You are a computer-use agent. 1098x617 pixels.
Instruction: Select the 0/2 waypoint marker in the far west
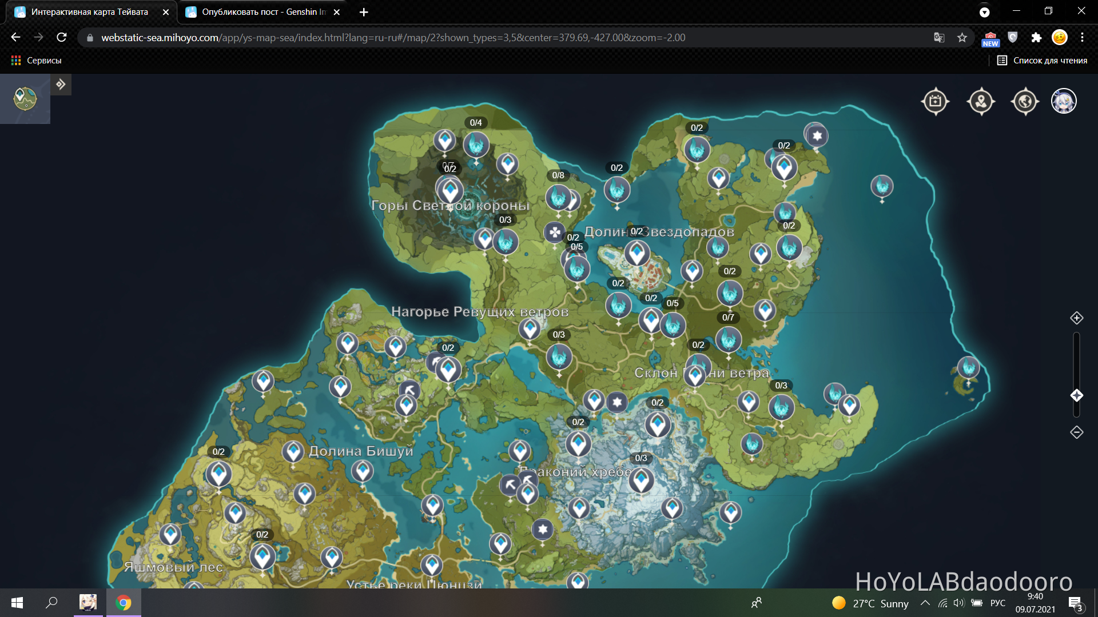tap(218, 474)
